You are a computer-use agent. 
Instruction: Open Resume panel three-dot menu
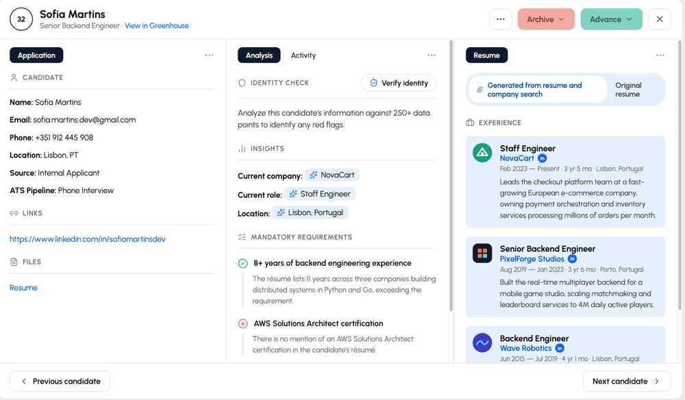coord(660,55)
